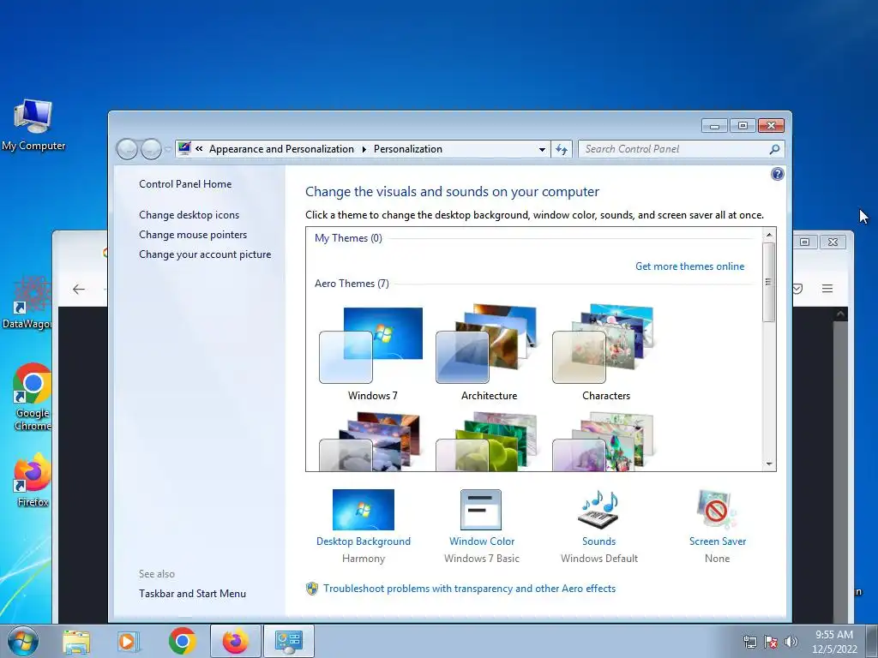Viewport: 878px width, 658px height.
Task: Click Appearance and Personalization breadcrumb
Action: (281, 149)
